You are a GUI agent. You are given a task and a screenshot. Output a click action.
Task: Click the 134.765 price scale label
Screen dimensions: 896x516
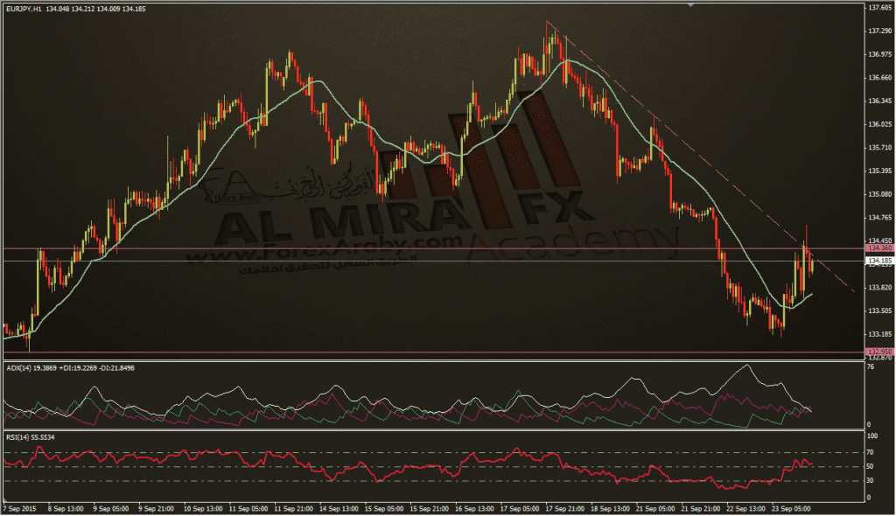pos(880,218)
